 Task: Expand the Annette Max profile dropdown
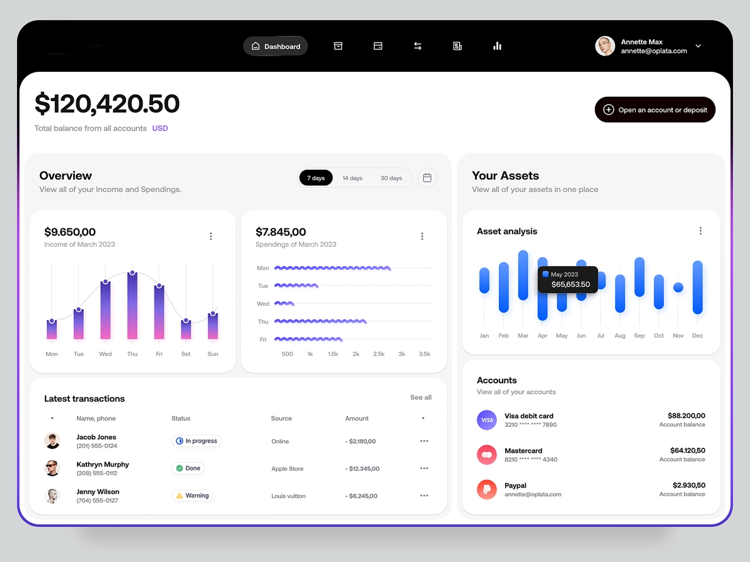tap(698, 46)
